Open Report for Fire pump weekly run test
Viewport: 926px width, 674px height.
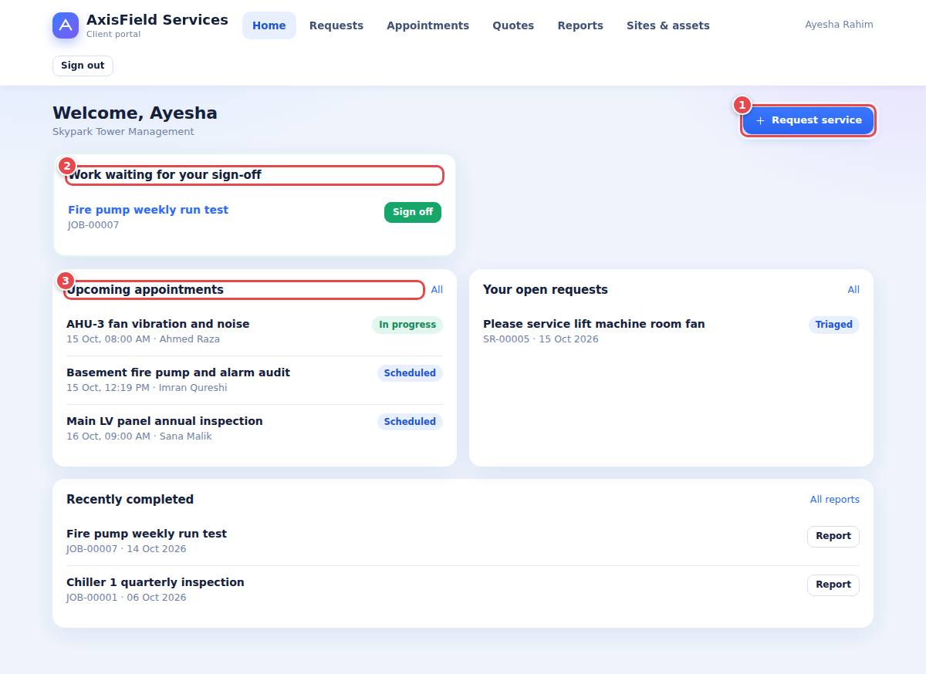point(833,536)
